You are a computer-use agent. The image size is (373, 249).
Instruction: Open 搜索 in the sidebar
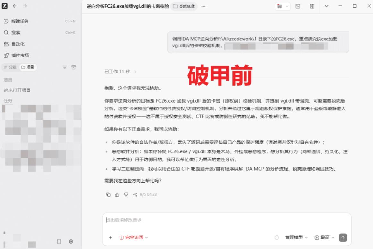click(39, 33)
